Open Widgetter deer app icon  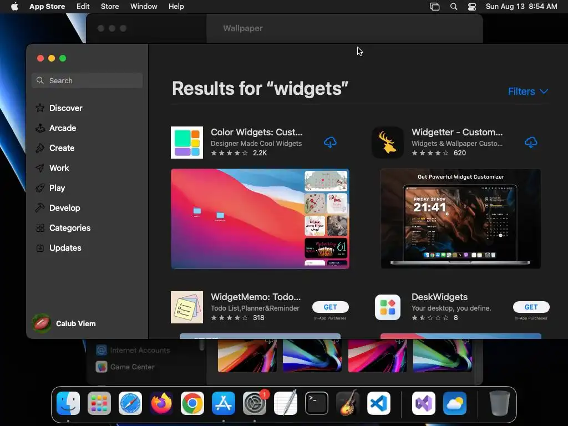coord(388,143)
